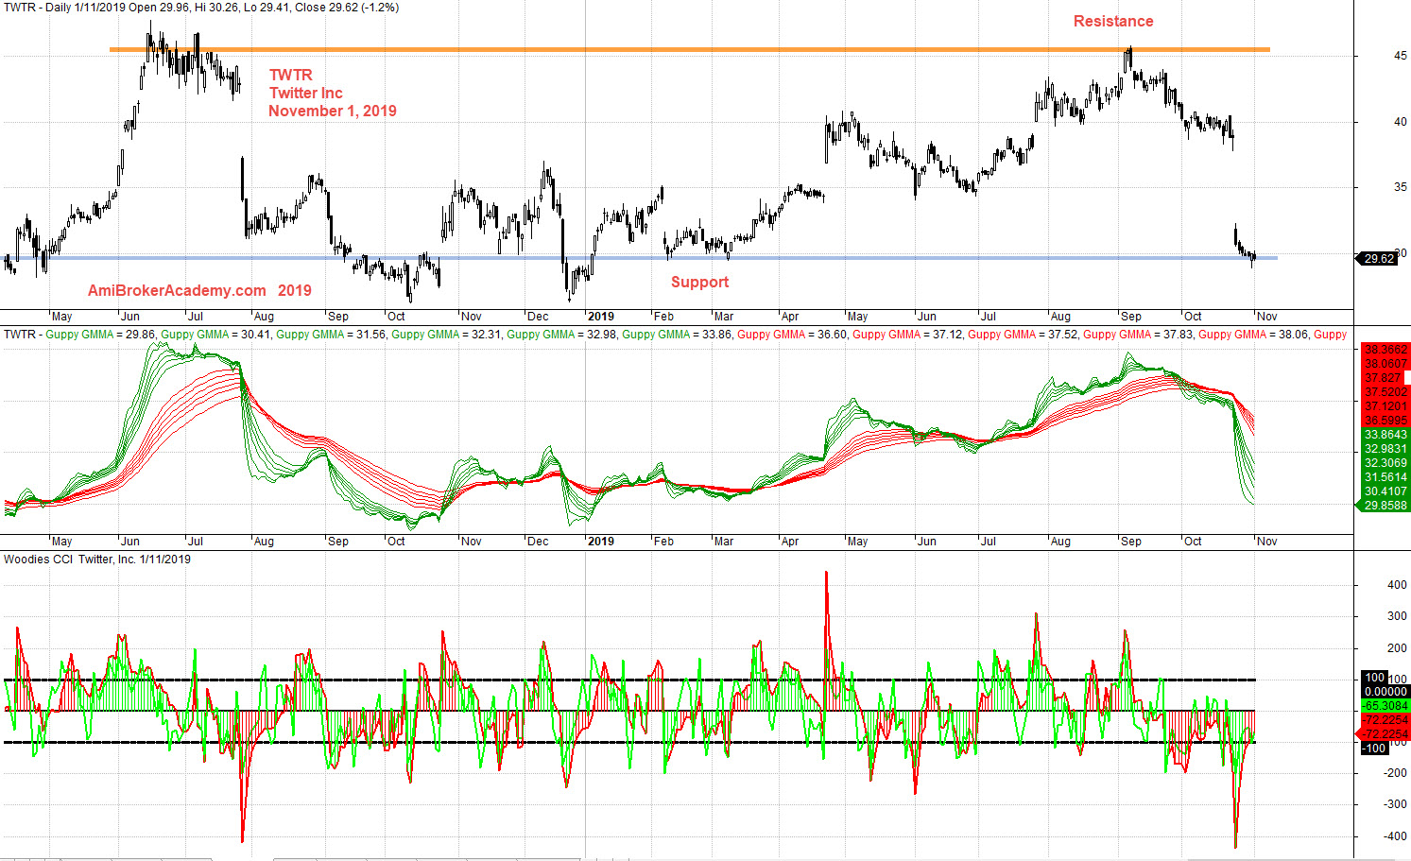Click the green 29.8588 GMMA value tag
Screen dimensions: 1411x861
(1383, 506)
